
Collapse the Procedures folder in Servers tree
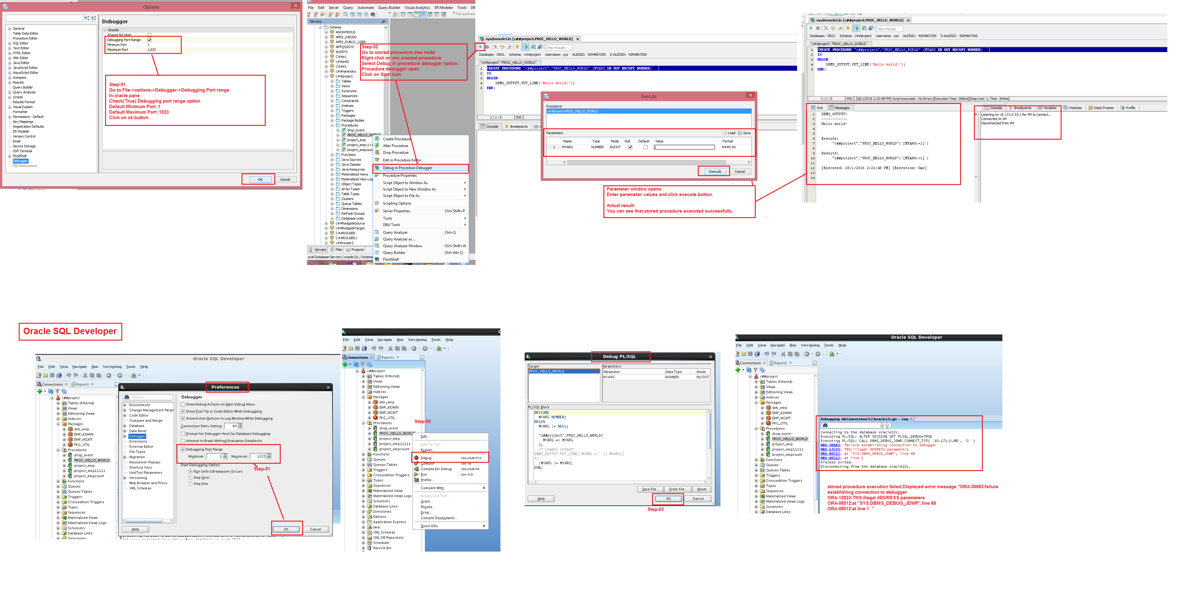(x=332, y=125)
